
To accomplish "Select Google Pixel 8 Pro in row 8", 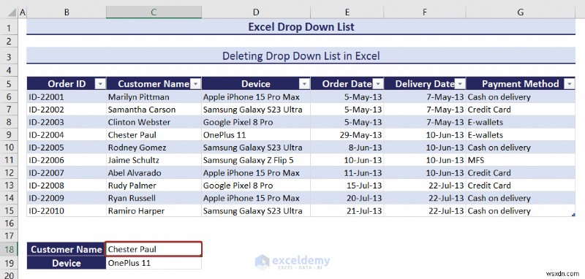I will pyautogui.click(x=256, y=122).
